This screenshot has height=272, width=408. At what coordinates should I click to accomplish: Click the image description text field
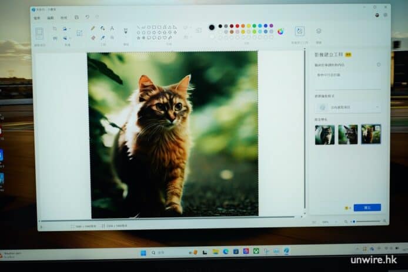coord(347,75)
